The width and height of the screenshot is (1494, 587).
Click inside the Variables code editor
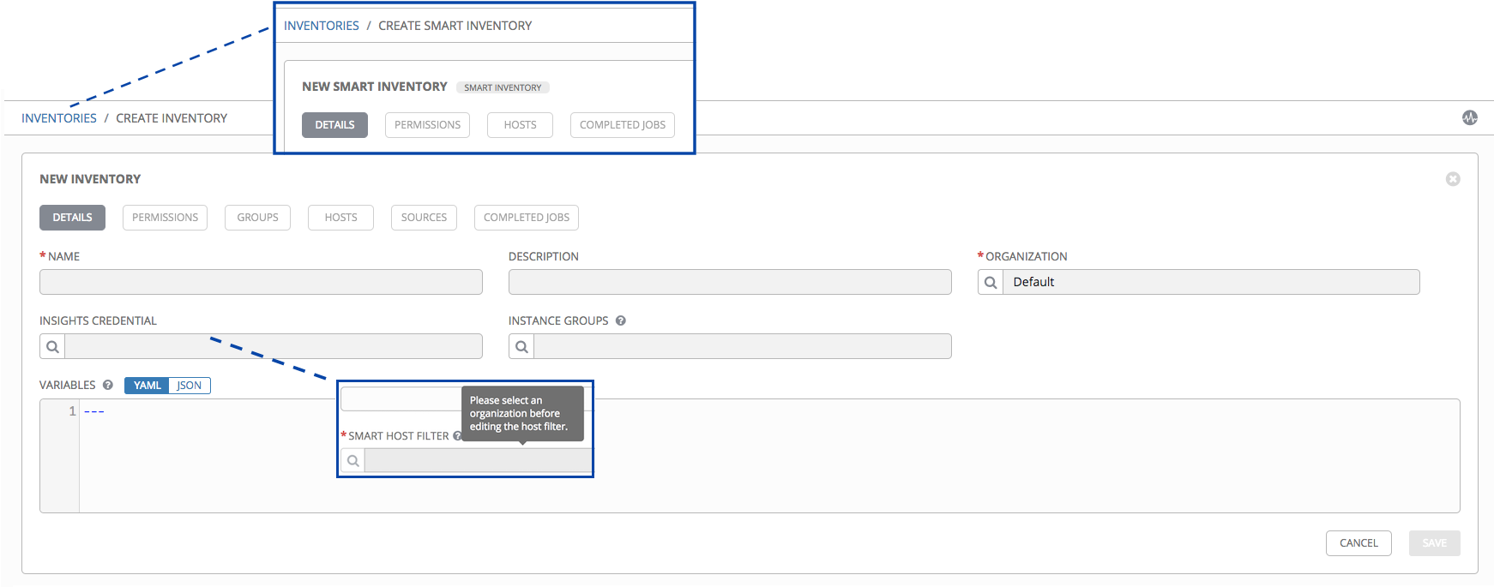click(x=769, y=456)
